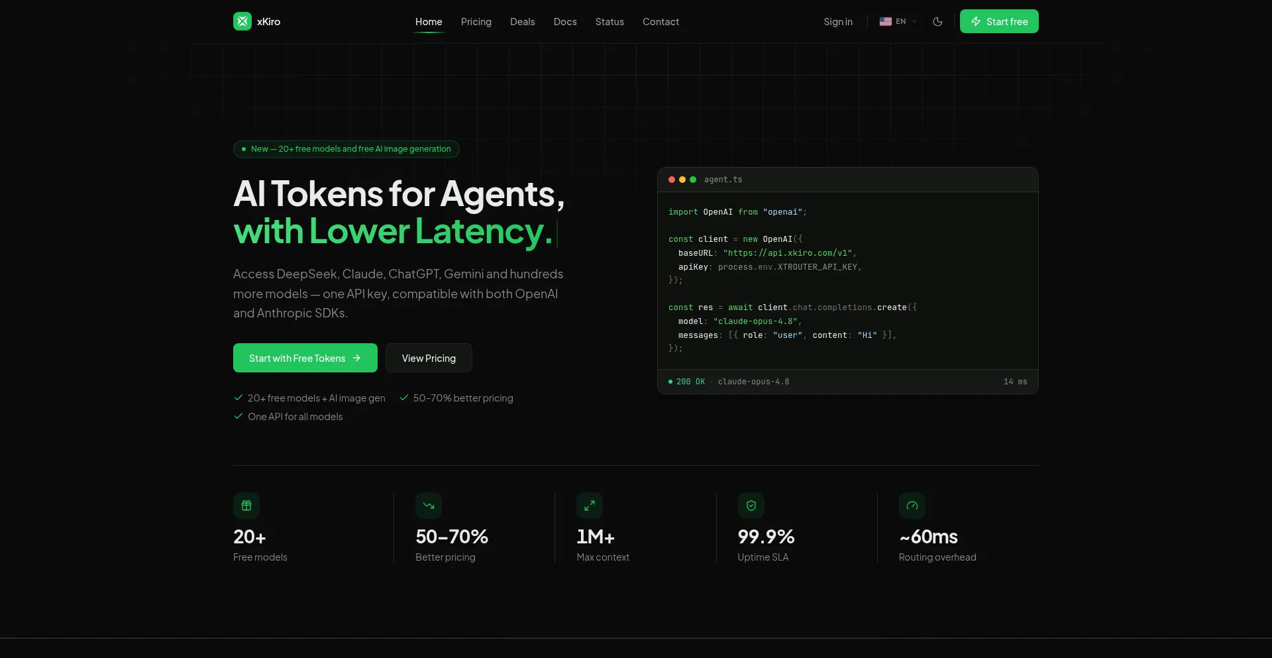Click the shield icon above Uptime SLA
Viewport: 1272px width, 658px height.
pyautogui.click(x=751, y=506)
